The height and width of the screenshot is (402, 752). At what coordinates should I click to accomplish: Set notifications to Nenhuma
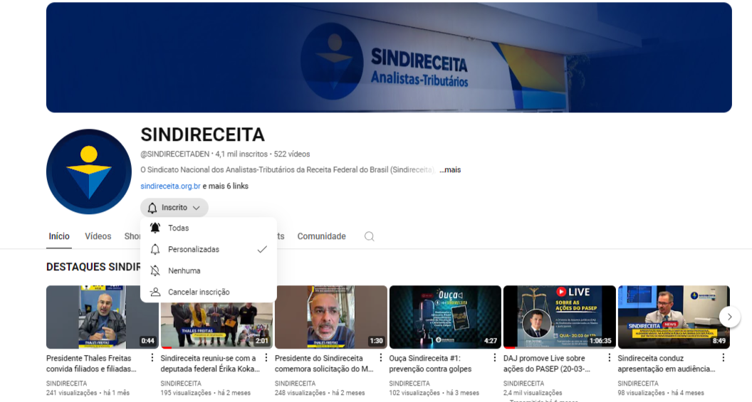pyautogui.click(x=184, y=271)
